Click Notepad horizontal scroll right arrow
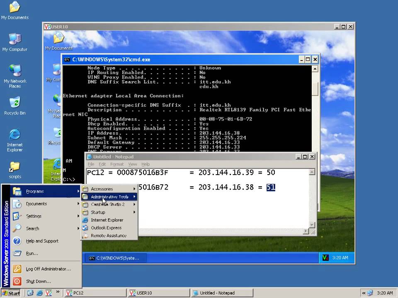Viewport: 398px width, 298px height. [306, 231]
